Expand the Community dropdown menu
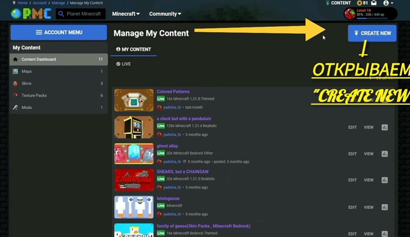410x237 pixels. coord(165,13)
